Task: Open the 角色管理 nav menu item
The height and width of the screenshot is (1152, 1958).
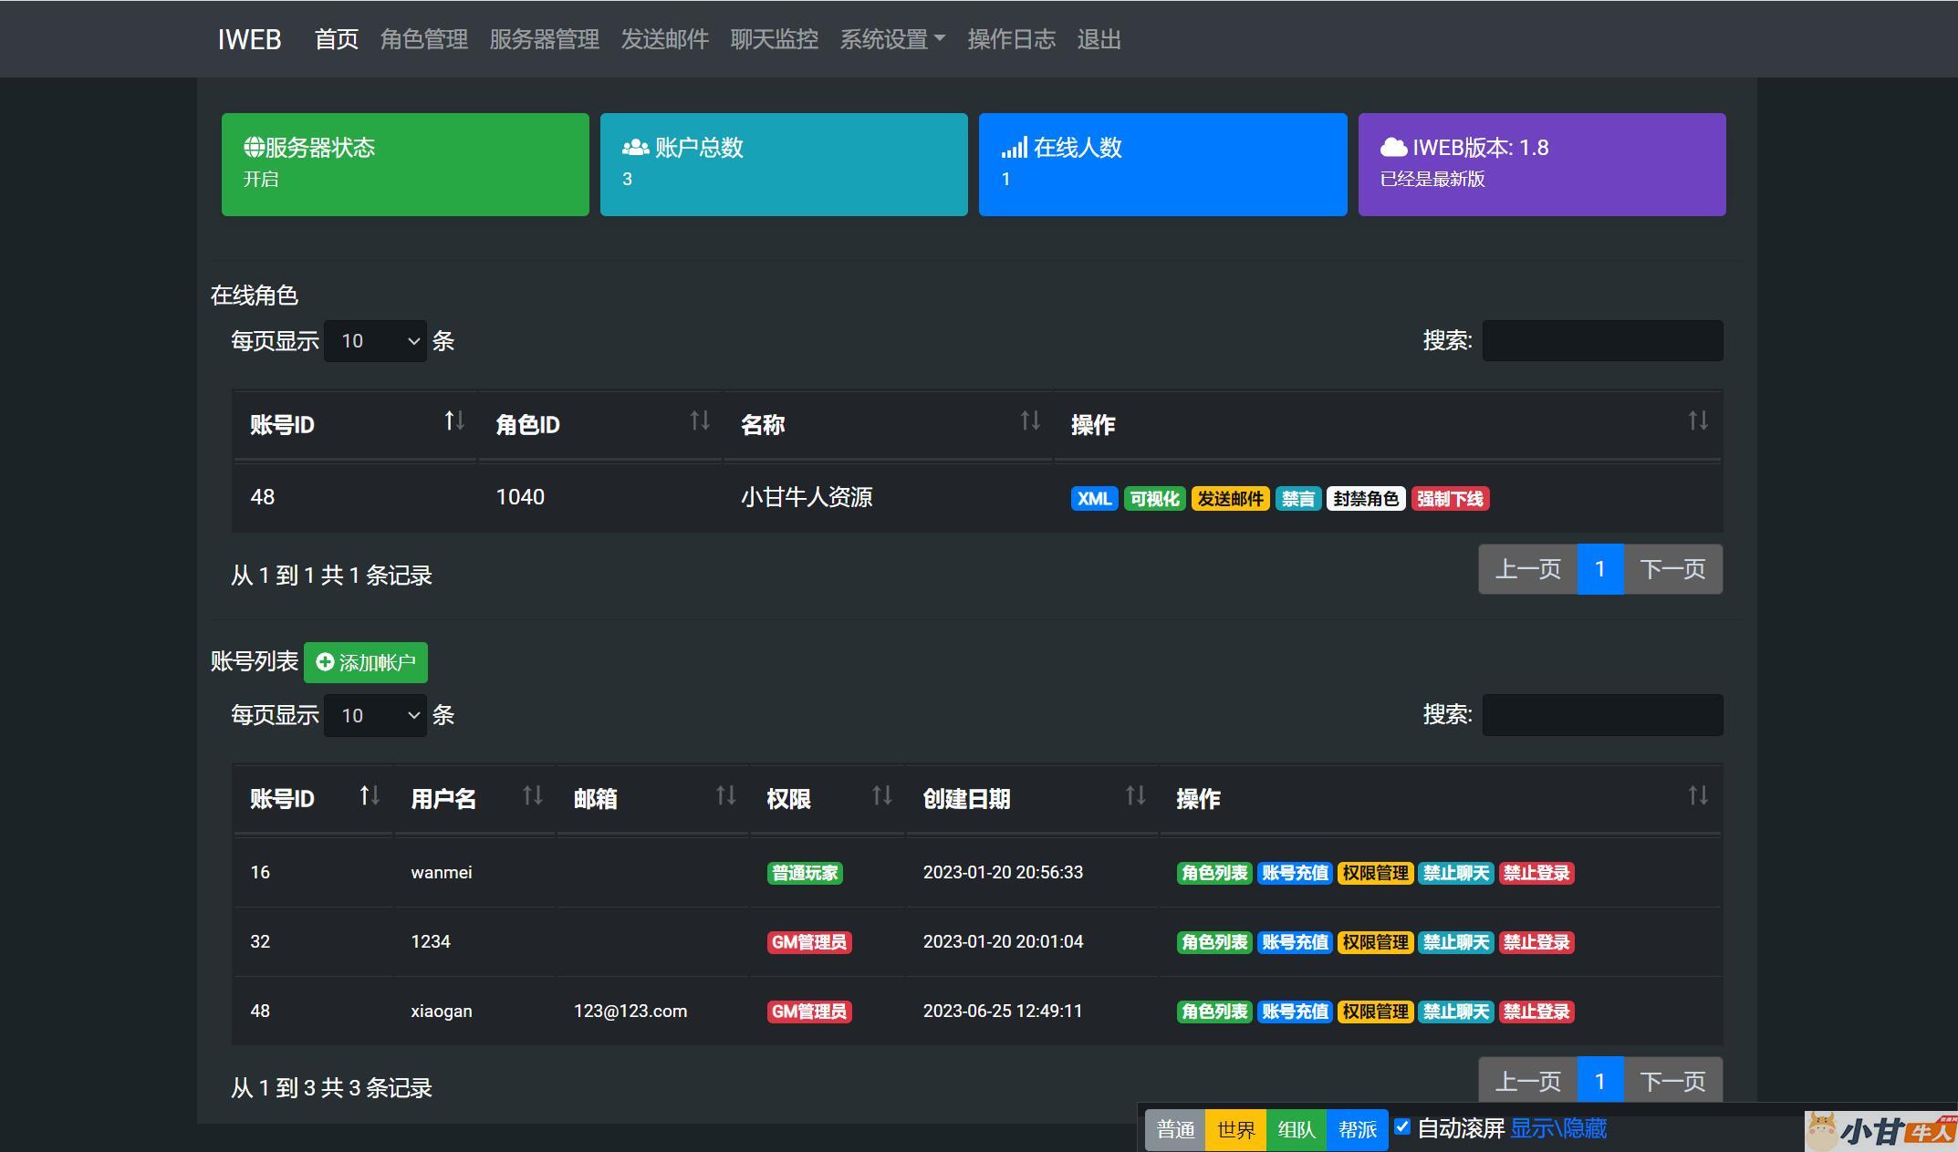Action: [x=423, y=39]
